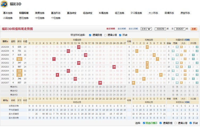The width and height of the screenshot is (200, 127).
Task: Open 大小形态 menu item
Action: [x=153, y=13]
